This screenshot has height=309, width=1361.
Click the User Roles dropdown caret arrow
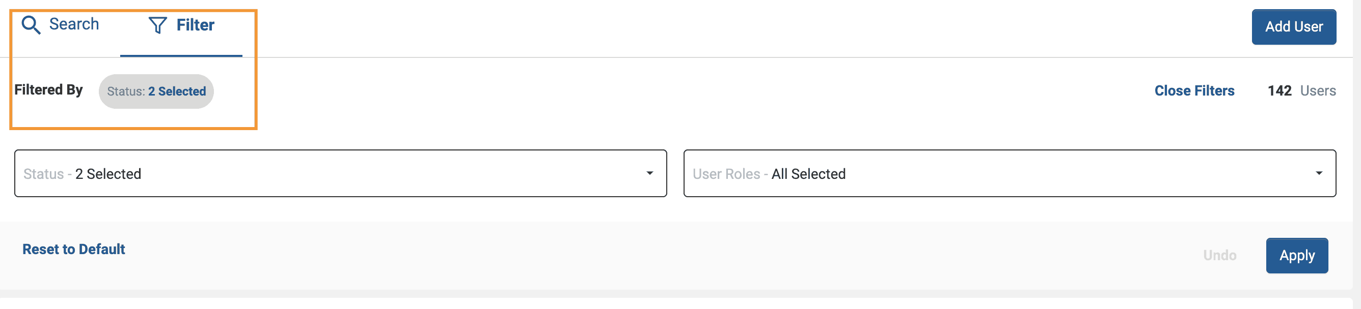point(1319,173)
